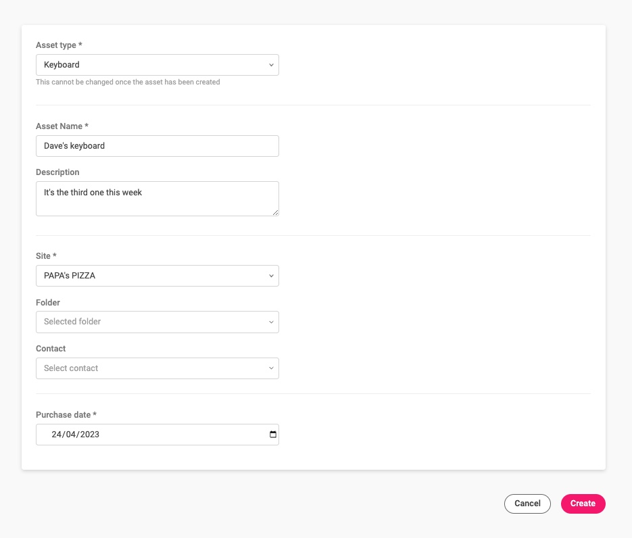Click the Folder dropdown chevron
Screen dimensions: 632x538
click(271, 322)
